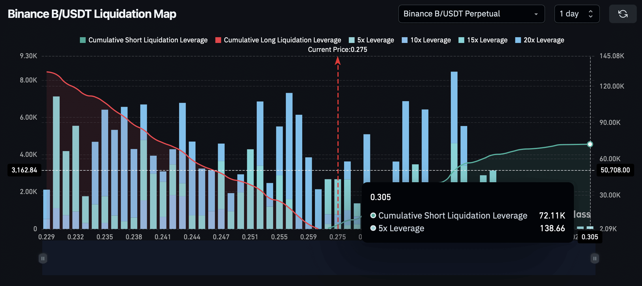642x286 pixels.
Task: Click the refresh chart icon button
Action: 623,14
